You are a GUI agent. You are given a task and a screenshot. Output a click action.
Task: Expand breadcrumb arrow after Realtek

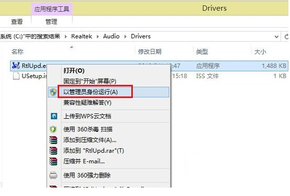tap(98, 37)
